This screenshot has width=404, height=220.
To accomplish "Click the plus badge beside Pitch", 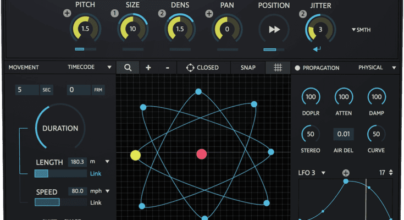I will click(67, 14).
